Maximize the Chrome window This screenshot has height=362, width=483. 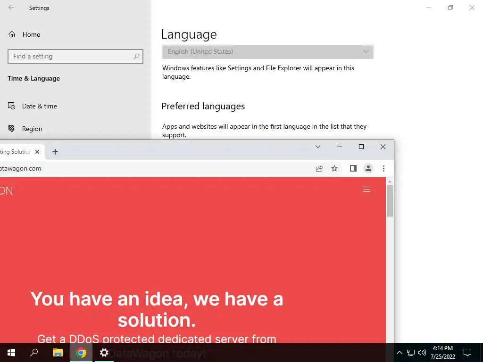361,147
